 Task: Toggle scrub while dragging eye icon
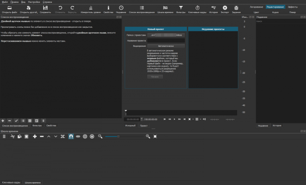[x=78, y=137]
